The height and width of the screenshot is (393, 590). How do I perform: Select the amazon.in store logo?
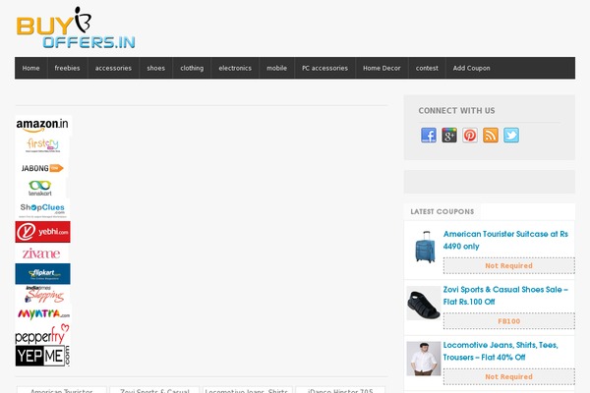pos(42,125)
